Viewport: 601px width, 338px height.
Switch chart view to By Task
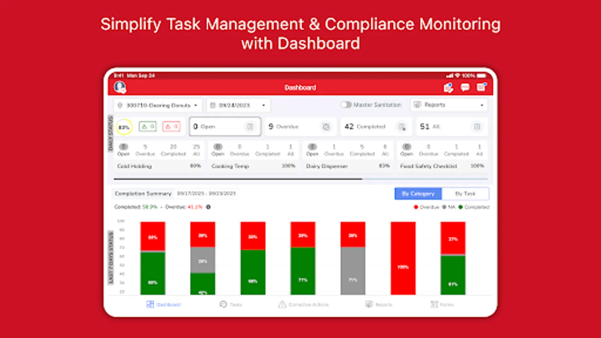pyautogui.click(x=465, y=194)
